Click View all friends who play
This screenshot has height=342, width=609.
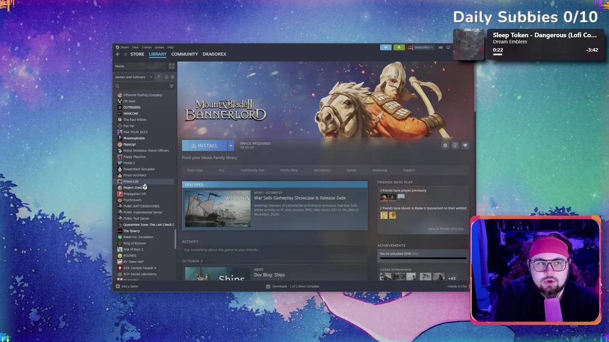(x=446, y=229)
